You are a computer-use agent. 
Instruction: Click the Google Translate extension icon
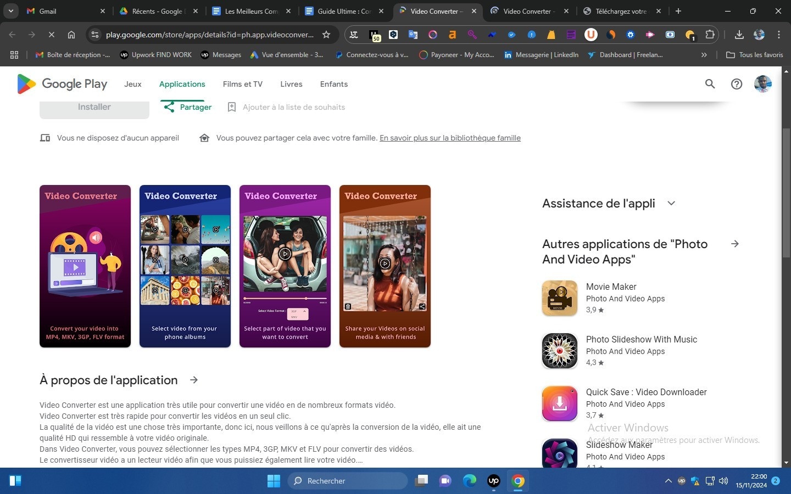click(413, 35)
